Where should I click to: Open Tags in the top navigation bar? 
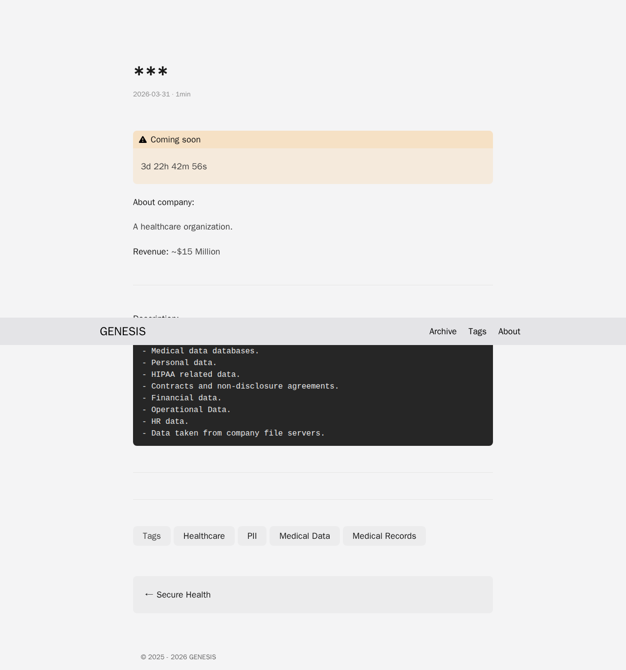(477, 331)
